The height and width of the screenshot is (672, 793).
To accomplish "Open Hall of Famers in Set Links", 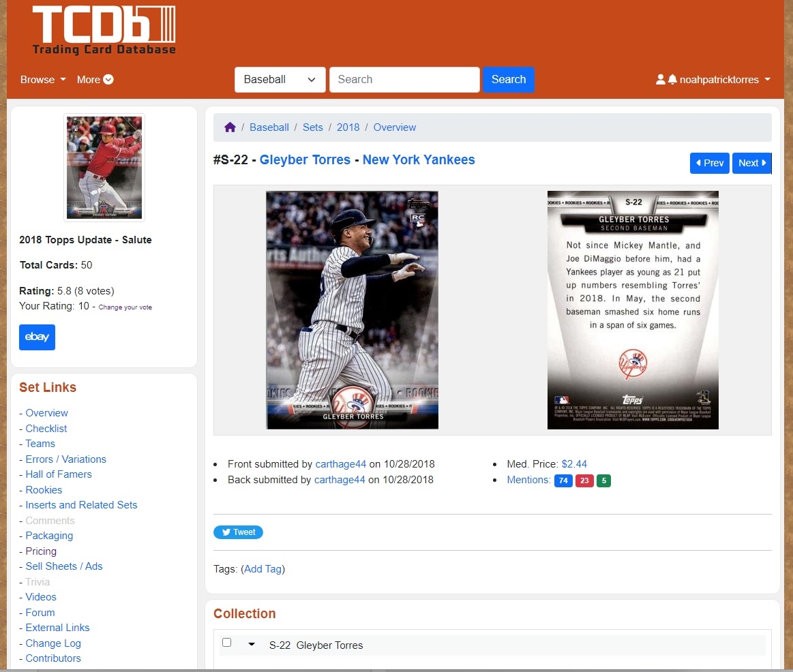I will tap(59, 474).
